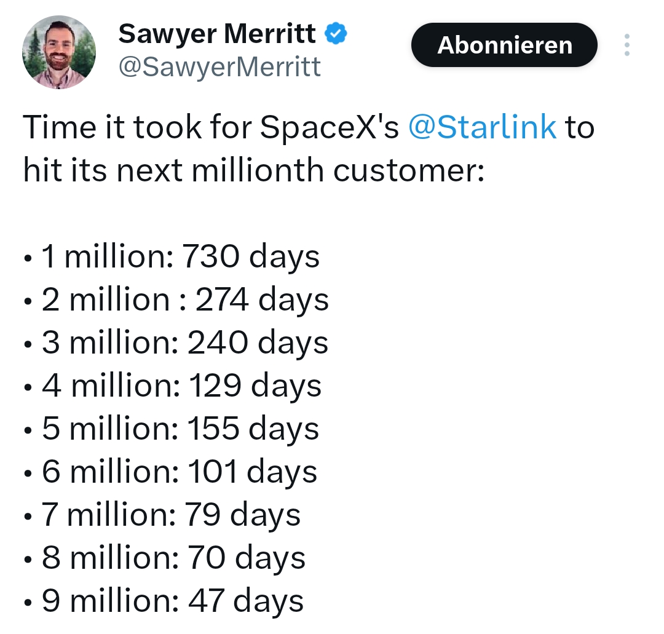Click the word 'to' after @Starlink
Screen dimensions: 664x634
(580, 127)
